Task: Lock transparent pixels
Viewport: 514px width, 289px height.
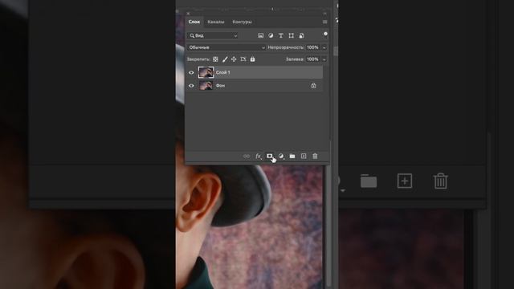Action: (x=215, y=59)
